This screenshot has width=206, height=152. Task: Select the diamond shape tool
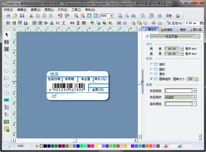tap(6, 85)
